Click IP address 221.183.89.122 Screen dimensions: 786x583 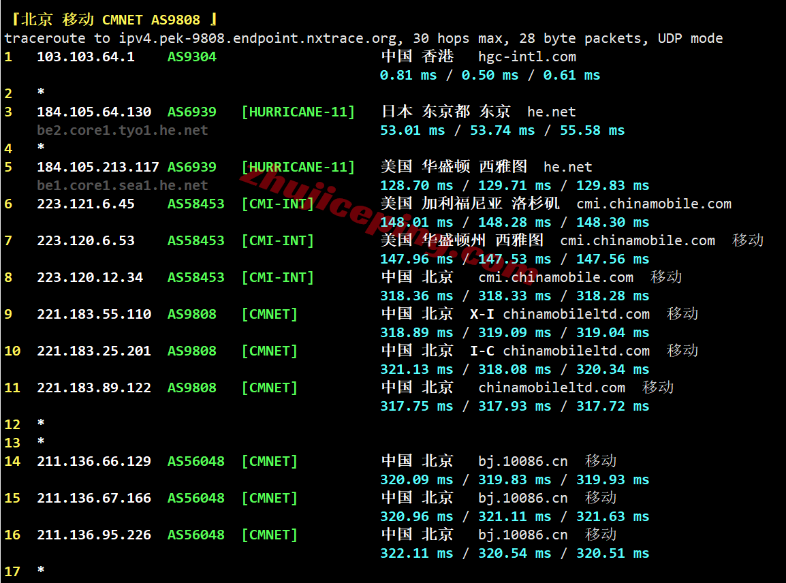(x=94, y=388)
